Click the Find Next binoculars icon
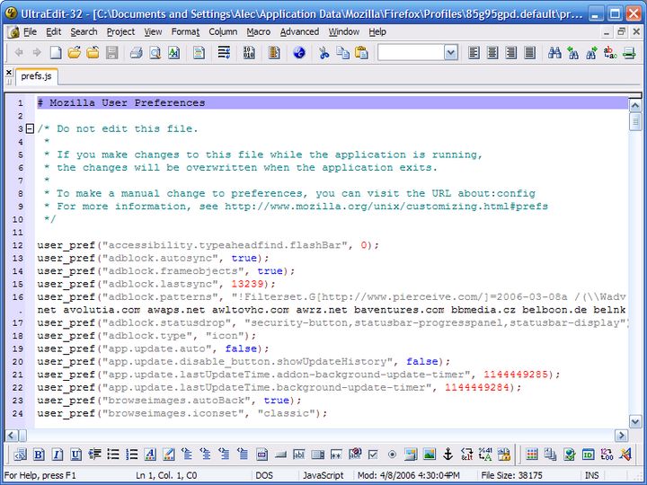 tap(591, 53)
